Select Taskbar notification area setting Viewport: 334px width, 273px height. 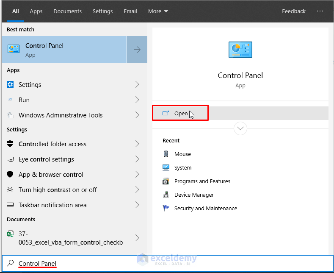tap(75, 205)
